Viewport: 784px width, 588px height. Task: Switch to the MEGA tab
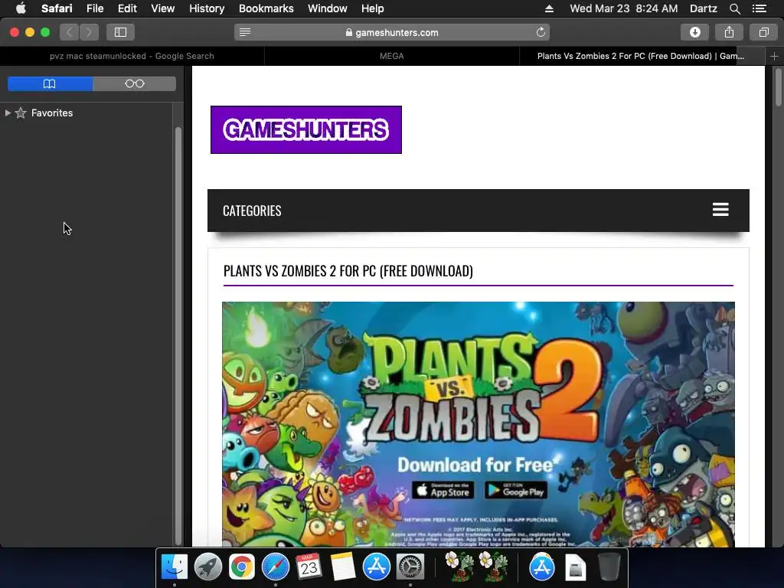[x=391, y=56]
